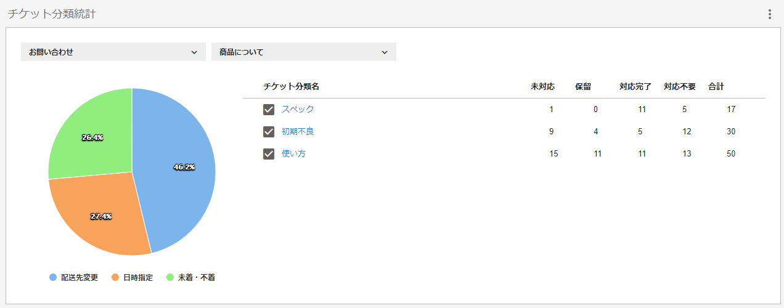Select 対応不要 value 12 in 初期不良 row
The height and width of the screenshot is (308, 784).
pyautogui.click(x=687, y=132)
